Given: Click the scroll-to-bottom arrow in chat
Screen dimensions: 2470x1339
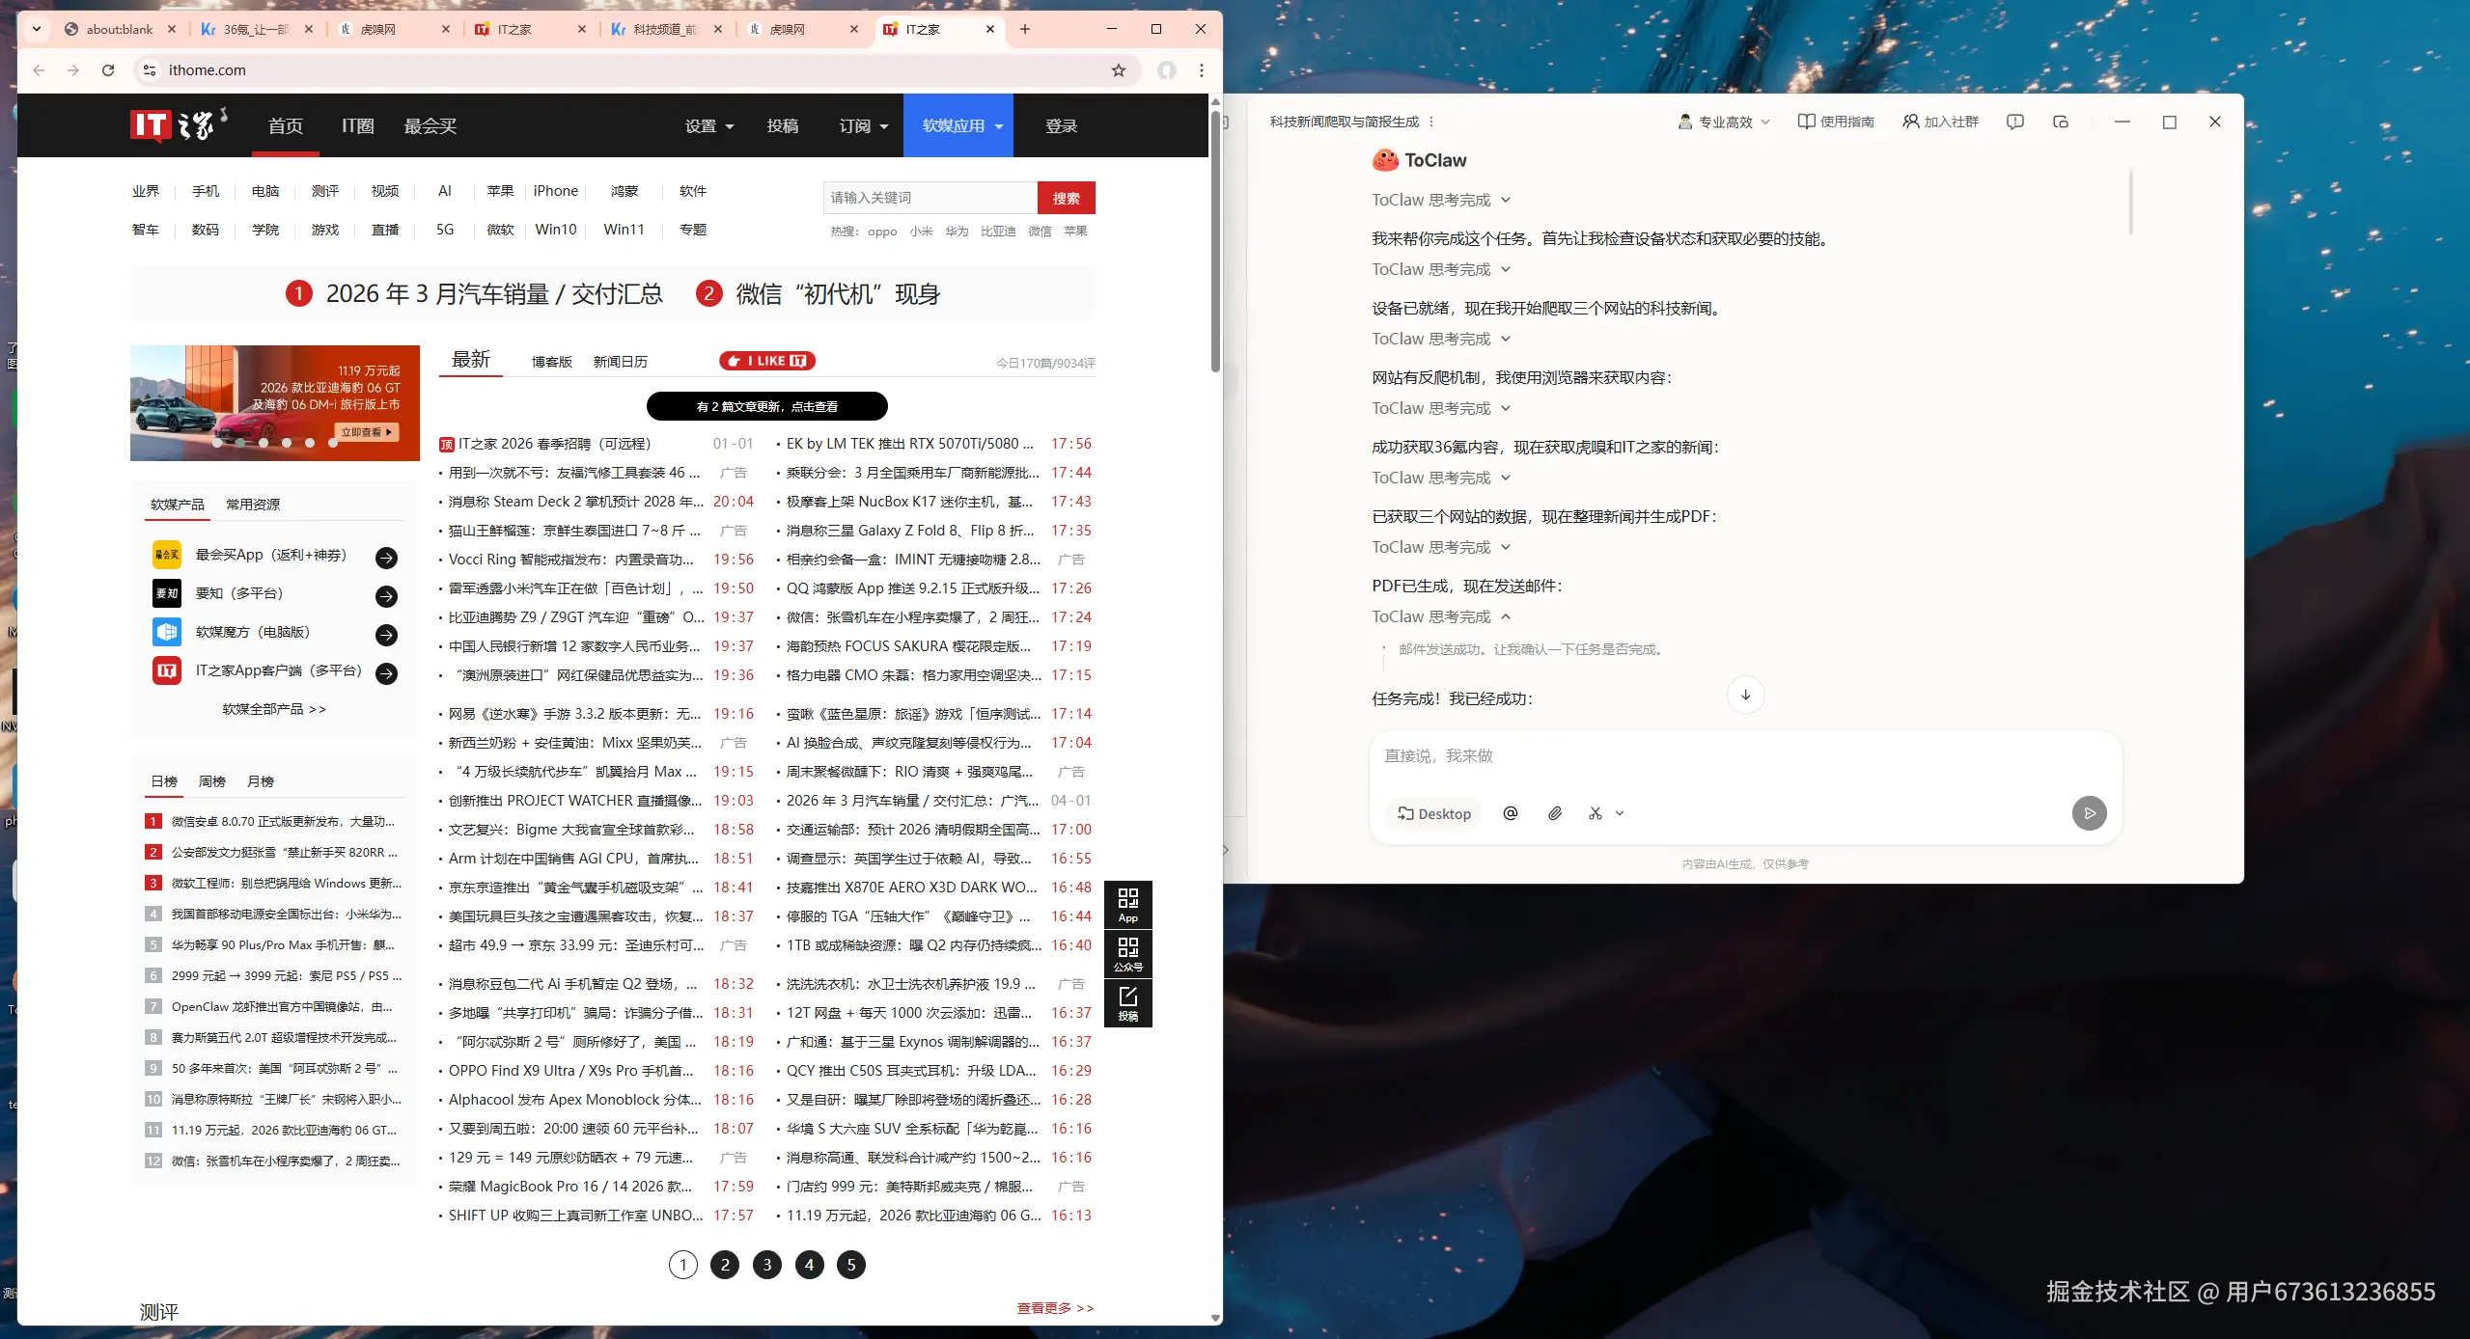Looking at the screenshot, I should [1745, 695].
